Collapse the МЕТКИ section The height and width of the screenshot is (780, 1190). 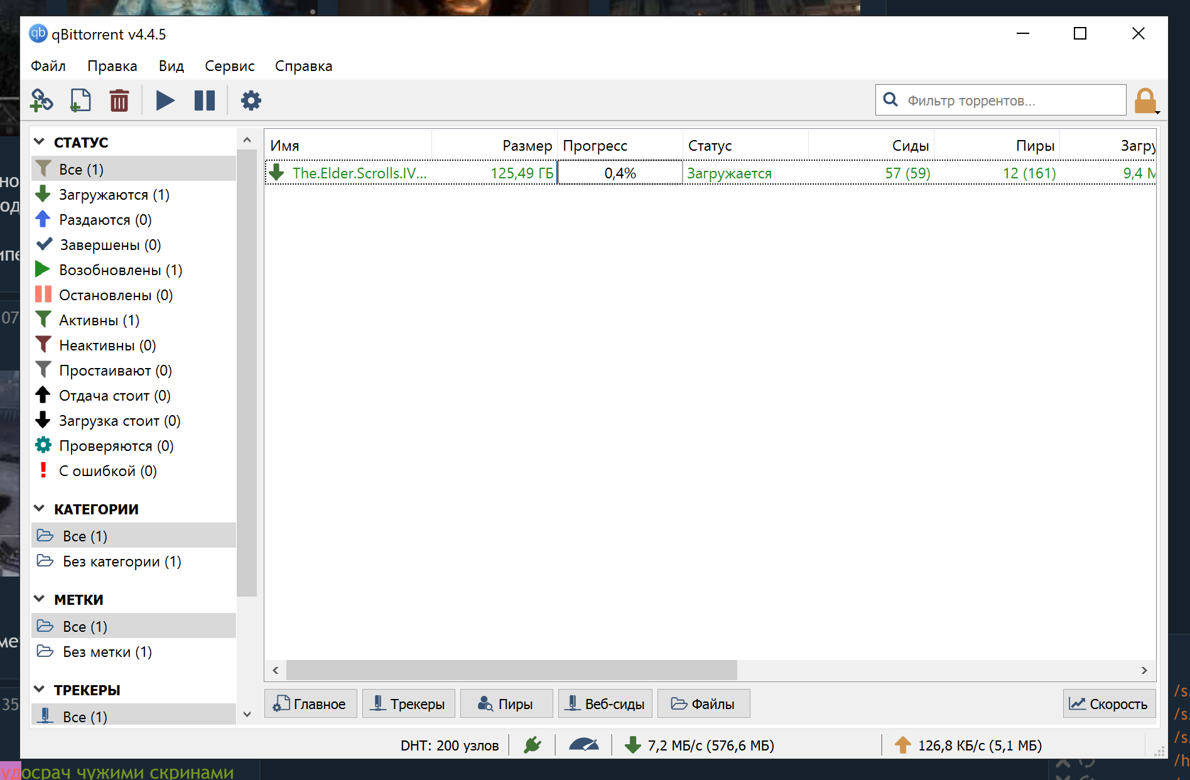[39, 600]
